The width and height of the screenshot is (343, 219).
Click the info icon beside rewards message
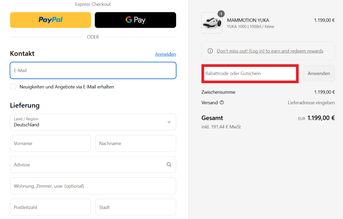210,51
